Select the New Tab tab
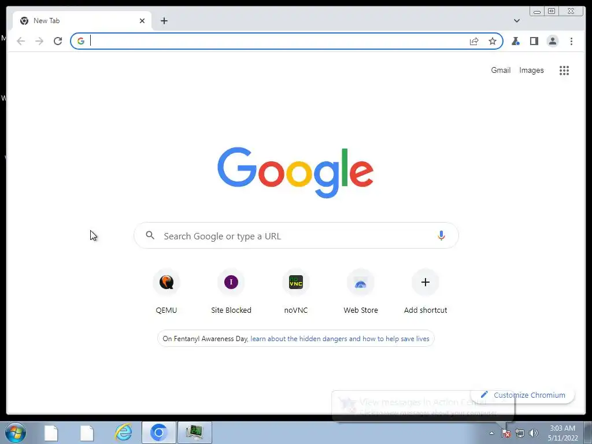Viewport: 592px width, 444px height. 82,21
